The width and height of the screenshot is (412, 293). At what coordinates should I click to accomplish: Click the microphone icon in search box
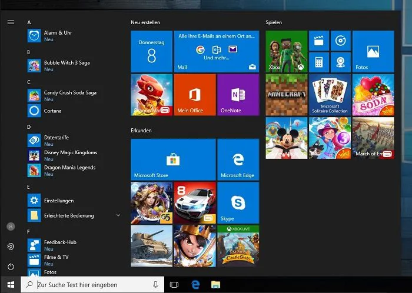pyautogui.click(x=155, y=285)
